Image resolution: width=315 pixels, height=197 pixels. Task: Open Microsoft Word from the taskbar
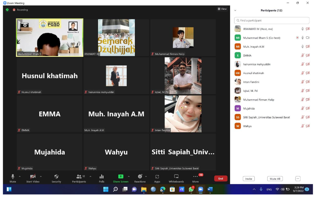point(210,189)
